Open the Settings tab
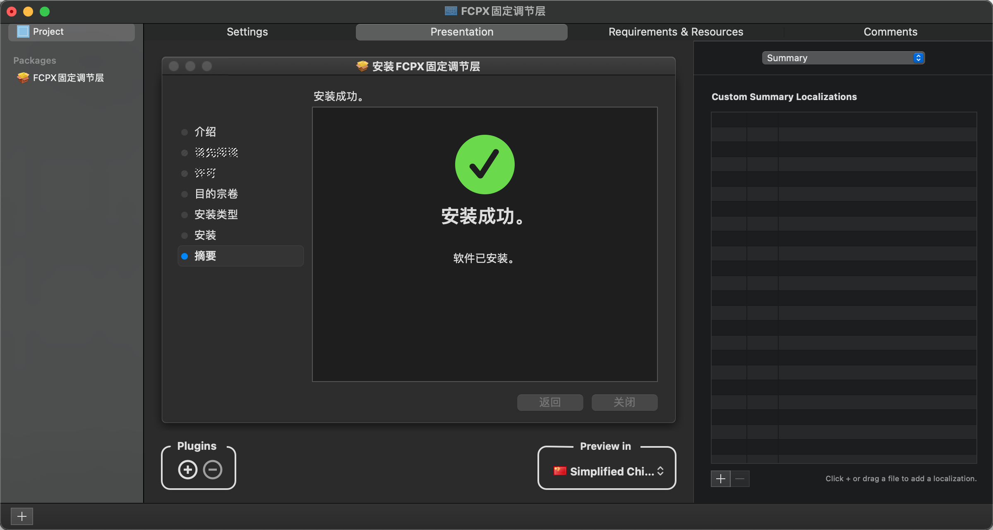The height and width of the screenshot is (530, 993). pos(247,32)
